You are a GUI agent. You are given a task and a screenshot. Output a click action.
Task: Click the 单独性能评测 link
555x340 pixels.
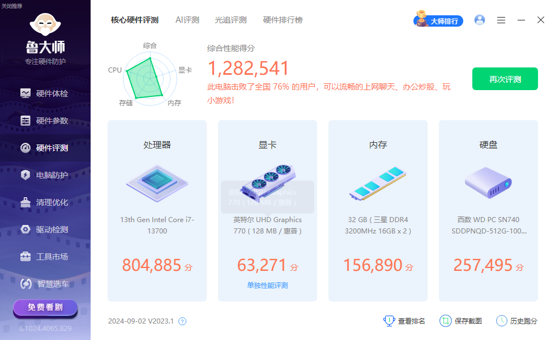click(267, 286)
